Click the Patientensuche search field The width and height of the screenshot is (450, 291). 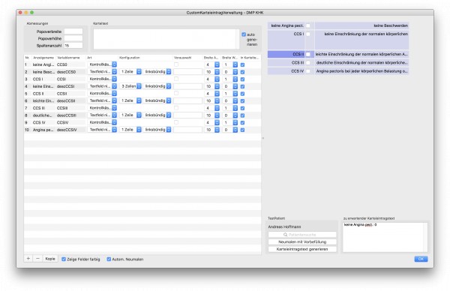302,235
